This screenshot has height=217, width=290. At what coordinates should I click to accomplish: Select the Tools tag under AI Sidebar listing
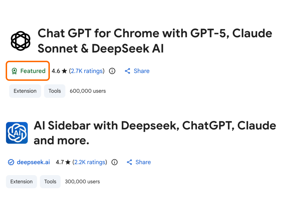point(50,182)
